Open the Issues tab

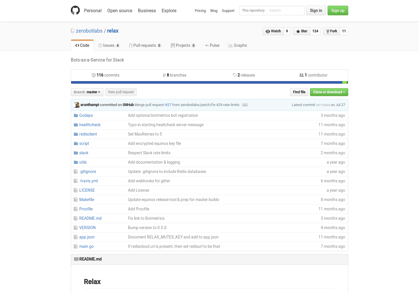coord(109,45)
